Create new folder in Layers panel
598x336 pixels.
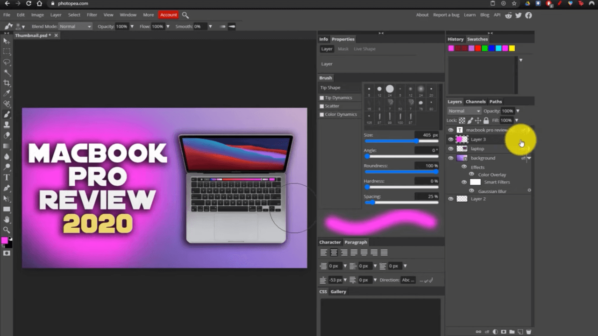[x=512, y=332]
